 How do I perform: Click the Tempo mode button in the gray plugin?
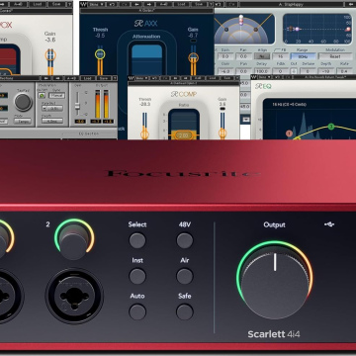coord(23,121)
